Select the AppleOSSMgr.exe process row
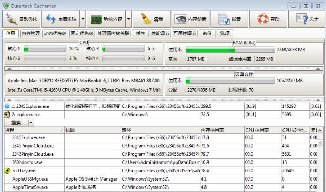Viewport: 326px width, 192px height. tap(160, 179)
